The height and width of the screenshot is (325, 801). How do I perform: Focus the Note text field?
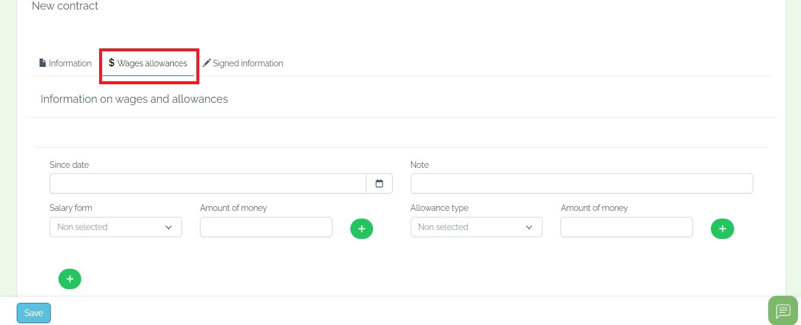[582, 183]
